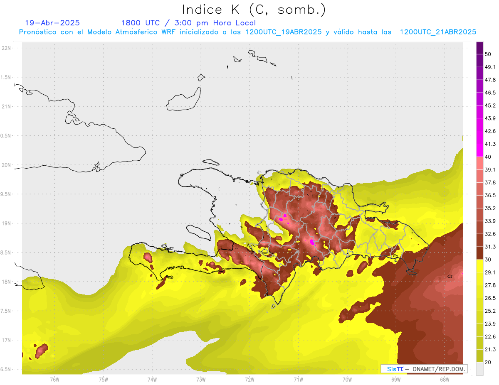Click the legend value 37.8
499x385 pixels.
[490, 183]
